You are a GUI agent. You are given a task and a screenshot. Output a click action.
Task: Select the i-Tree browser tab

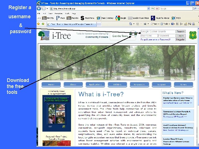[72, 24]
